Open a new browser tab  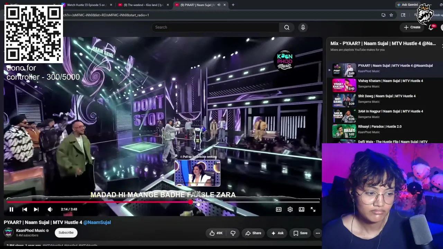[233, 5]
